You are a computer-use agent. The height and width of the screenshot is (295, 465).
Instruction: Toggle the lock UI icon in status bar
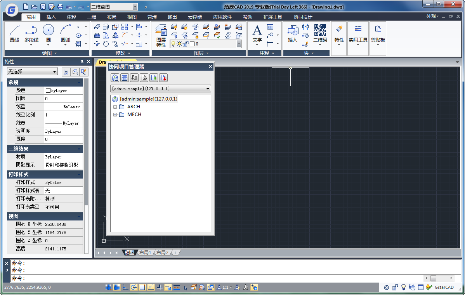pos(395,287)
